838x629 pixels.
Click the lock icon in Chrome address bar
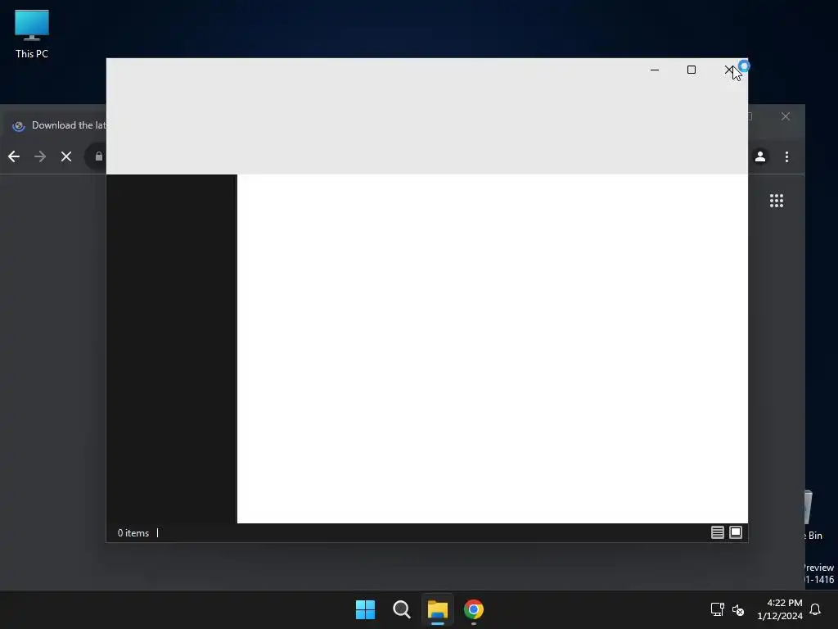click(x=99, y=156)
